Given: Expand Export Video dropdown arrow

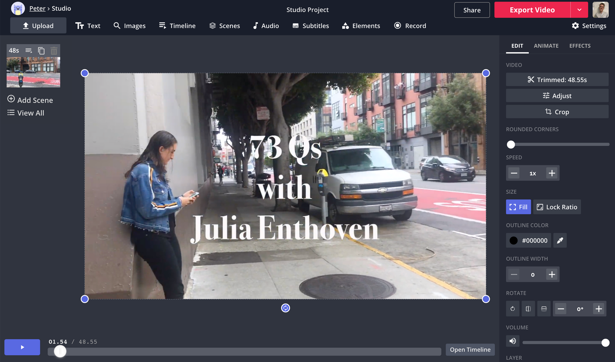Looking at the screenshot, I should point(579,10).
